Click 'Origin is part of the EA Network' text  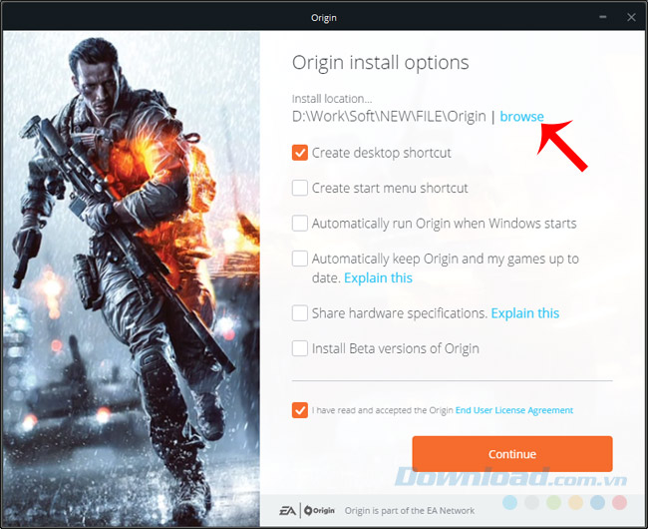point(410,511)
